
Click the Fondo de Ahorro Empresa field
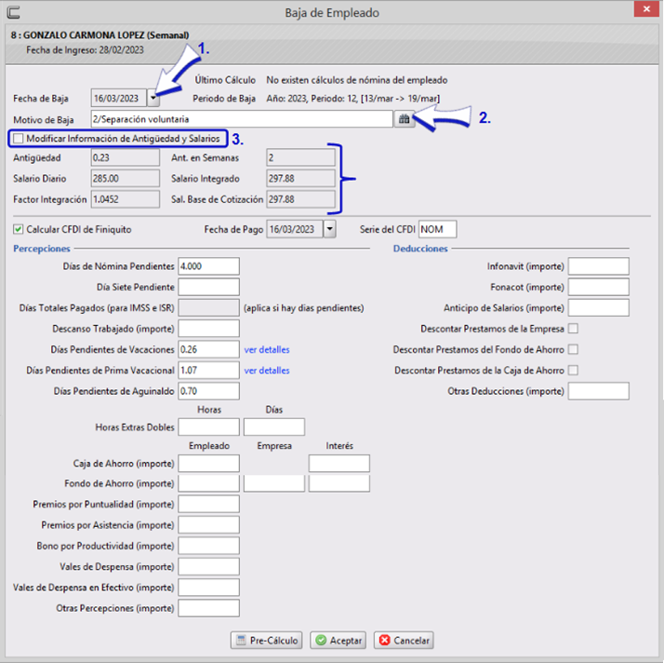(x=274, y=483)
